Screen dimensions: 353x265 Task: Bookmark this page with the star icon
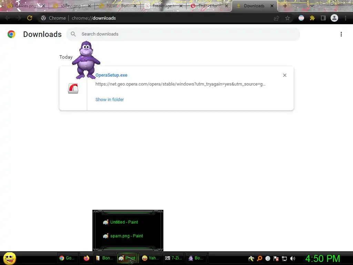click(288, 18)
